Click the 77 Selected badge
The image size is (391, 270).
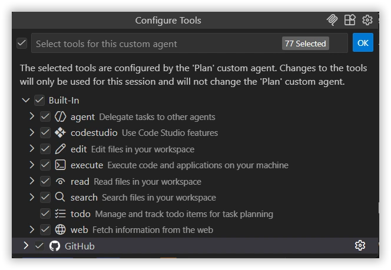[x=305, y=44]
